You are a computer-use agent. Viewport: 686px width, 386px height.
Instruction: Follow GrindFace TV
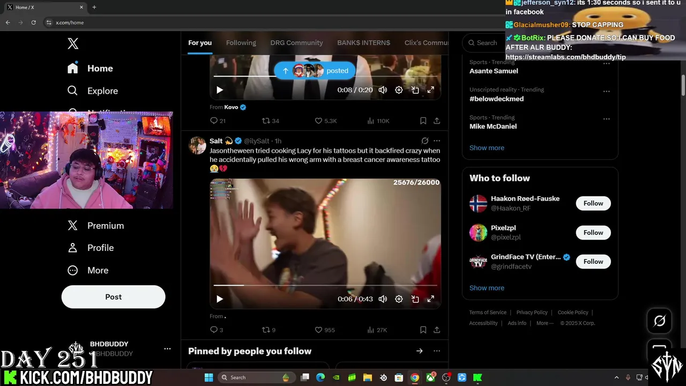pyautogui.click(x=593, y=262)
